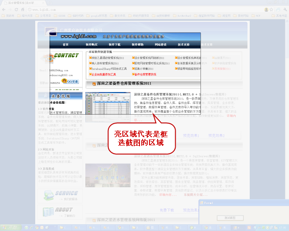Viewport: 289px width, 231px height.
Task: Select the 首页 navigation menu item
Action: [65, 45]
